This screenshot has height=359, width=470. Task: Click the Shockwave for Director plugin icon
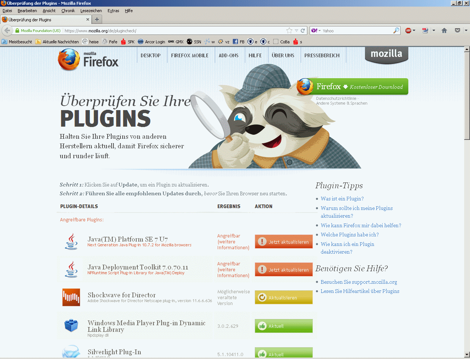[x=71, y=297]
